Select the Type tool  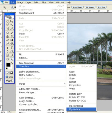click(12, 48)
